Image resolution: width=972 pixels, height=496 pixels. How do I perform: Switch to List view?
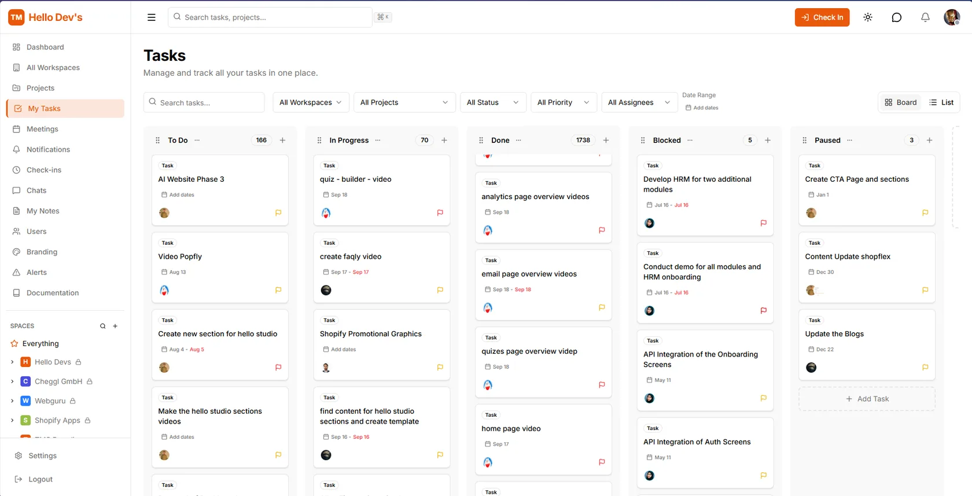(941, 102)
